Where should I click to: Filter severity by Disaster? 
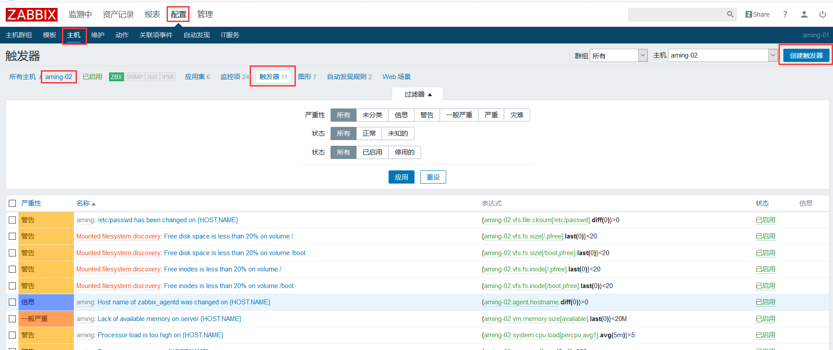[x=517, y=115]
